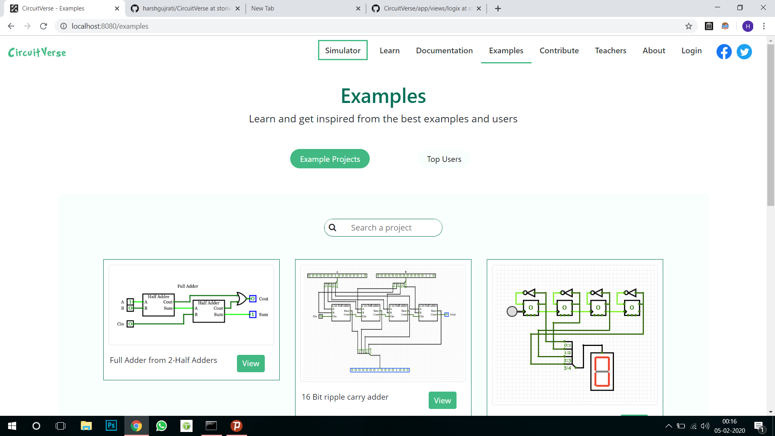
Task: Click the bookmark star in the address bar
Action: coord(689,26)
